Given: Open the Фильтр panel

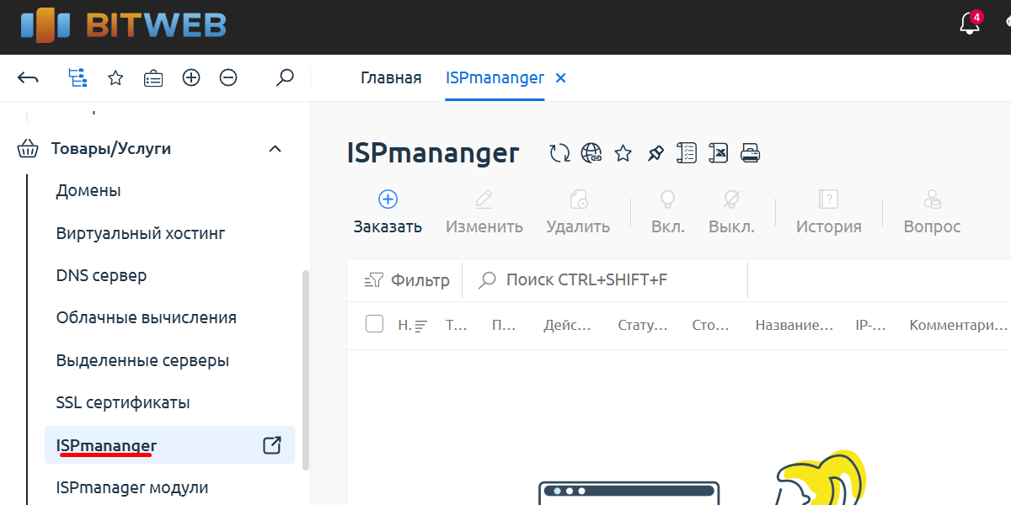Looking at the screenshot, I should [407, 280].
